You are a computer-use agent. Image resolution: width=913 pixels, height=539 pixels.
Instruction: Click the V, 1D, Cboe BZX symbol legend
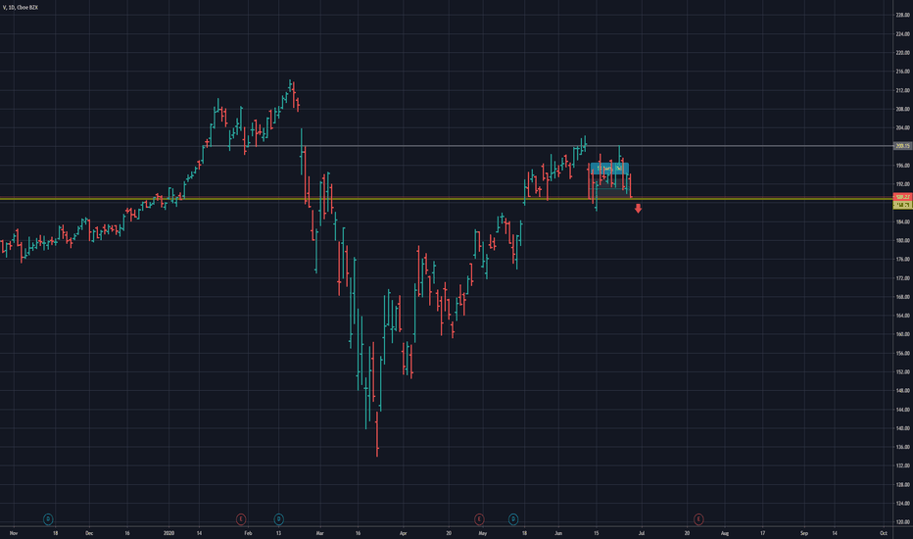tap(21, 8)
